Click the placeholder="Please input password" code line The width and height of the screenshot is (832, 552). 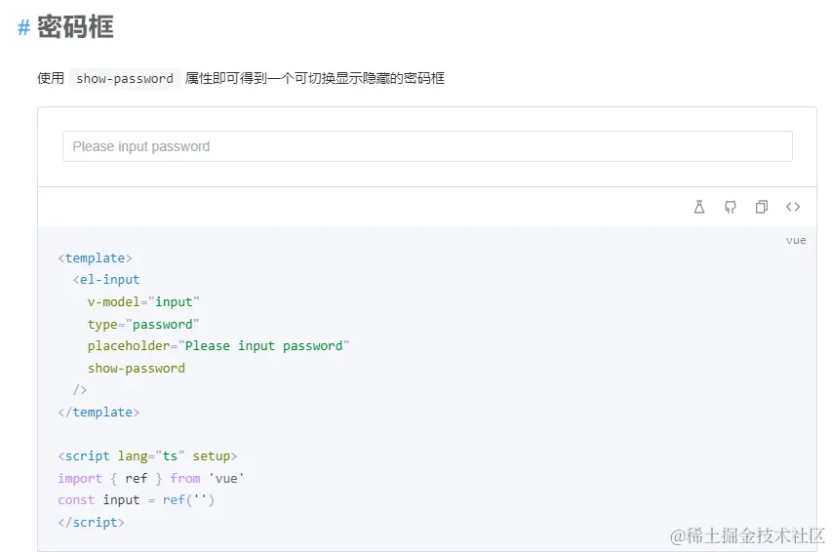tap(218, 346)
